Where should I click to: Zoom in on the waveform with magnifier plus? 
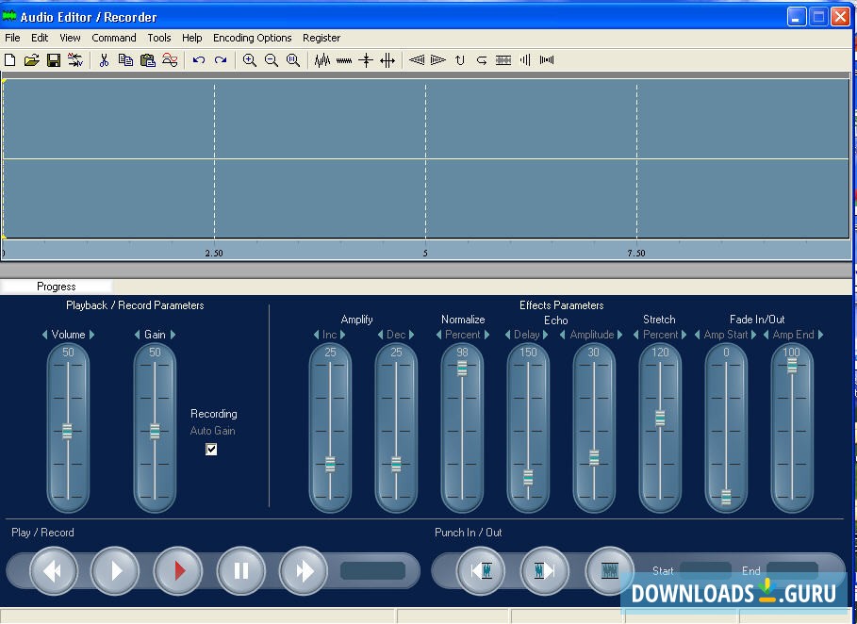pos(250,60)
